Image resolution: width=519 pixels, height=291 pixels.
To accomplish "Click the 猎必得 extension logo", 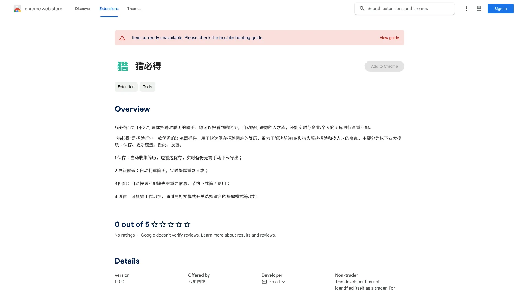I will click(x=123, y=66).
